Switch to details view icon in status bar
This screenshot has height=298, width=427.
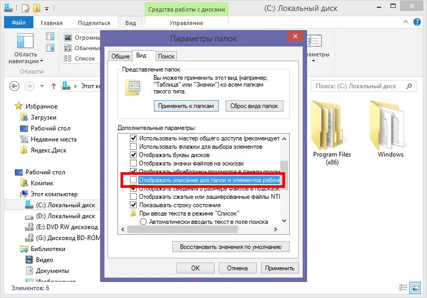tap(403, 288)
